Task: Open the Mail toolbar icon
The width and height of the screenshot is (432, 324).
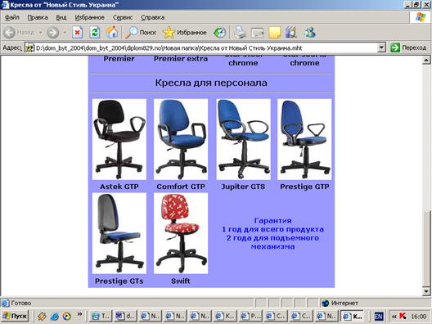Action: tap(258, 33)
